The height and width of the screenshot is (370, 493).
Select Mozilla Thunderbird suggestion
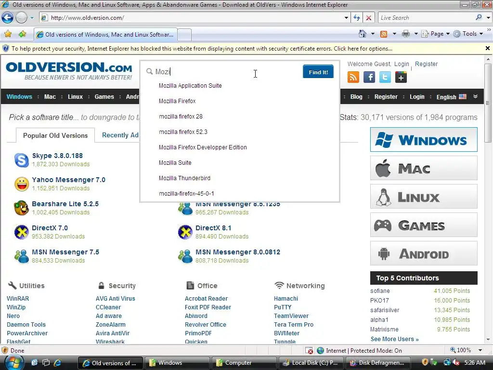pos(184,178)
